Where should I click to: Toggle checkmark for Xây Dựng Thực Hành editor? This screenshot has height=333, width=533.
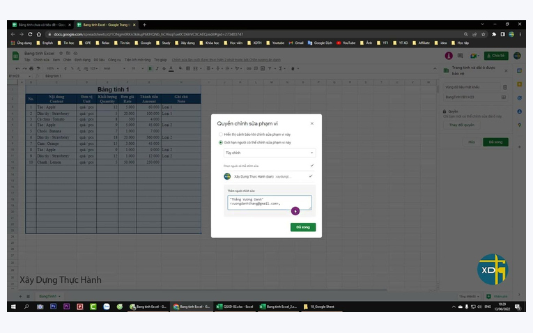coord(310,176)
